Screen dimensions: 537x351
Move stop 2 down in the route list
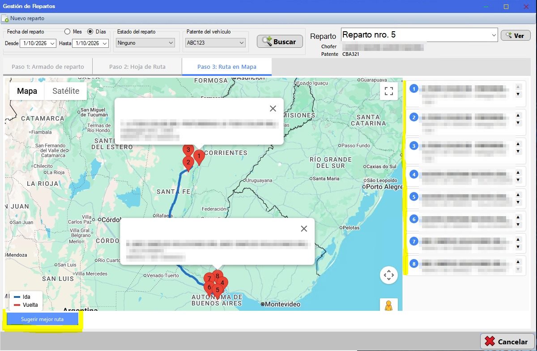tap(518, 123)
